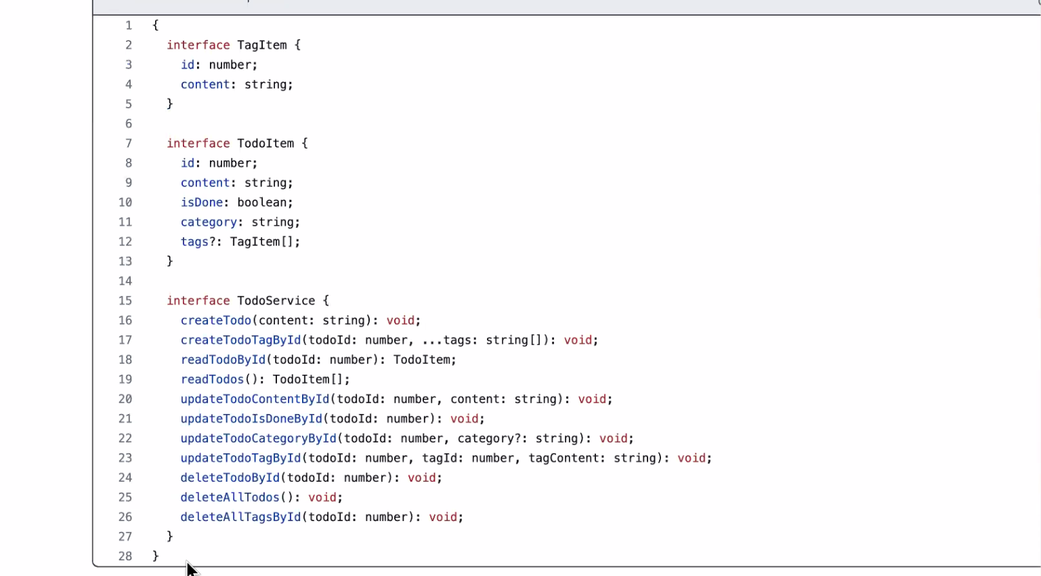Click the '...tags' rest parameter on line 17
The image size is (1041, 576).
tap(446, 340)
